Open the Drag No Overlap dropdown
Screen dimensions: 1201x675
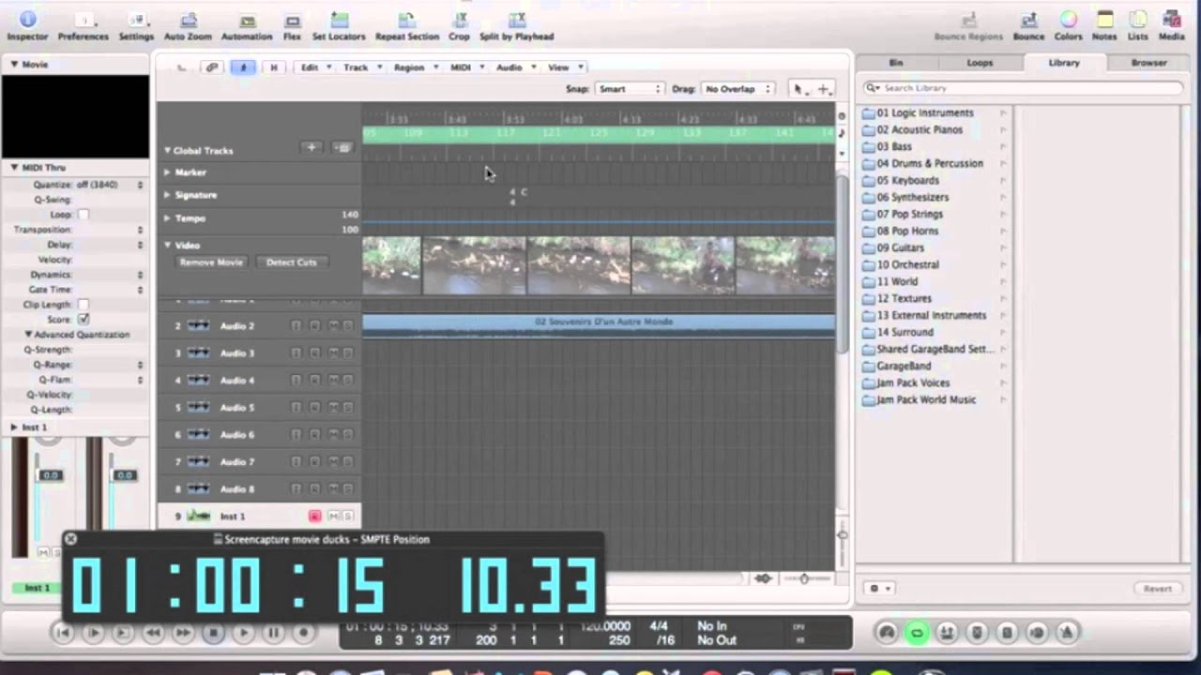coord(737,89)
